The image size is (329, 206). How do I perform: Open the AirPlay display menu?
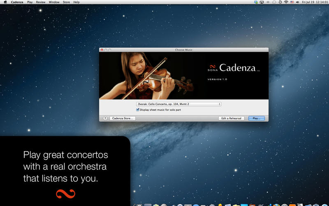[262, 2]
